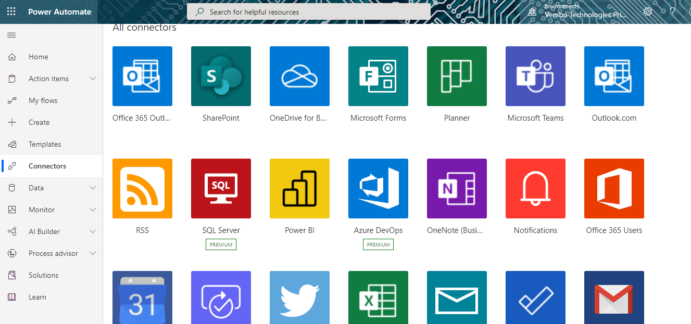Image resolution: width=691 pixels, height=324 pixels.
Task: Go to Home in sidebar
Action: tap(52, 57)
